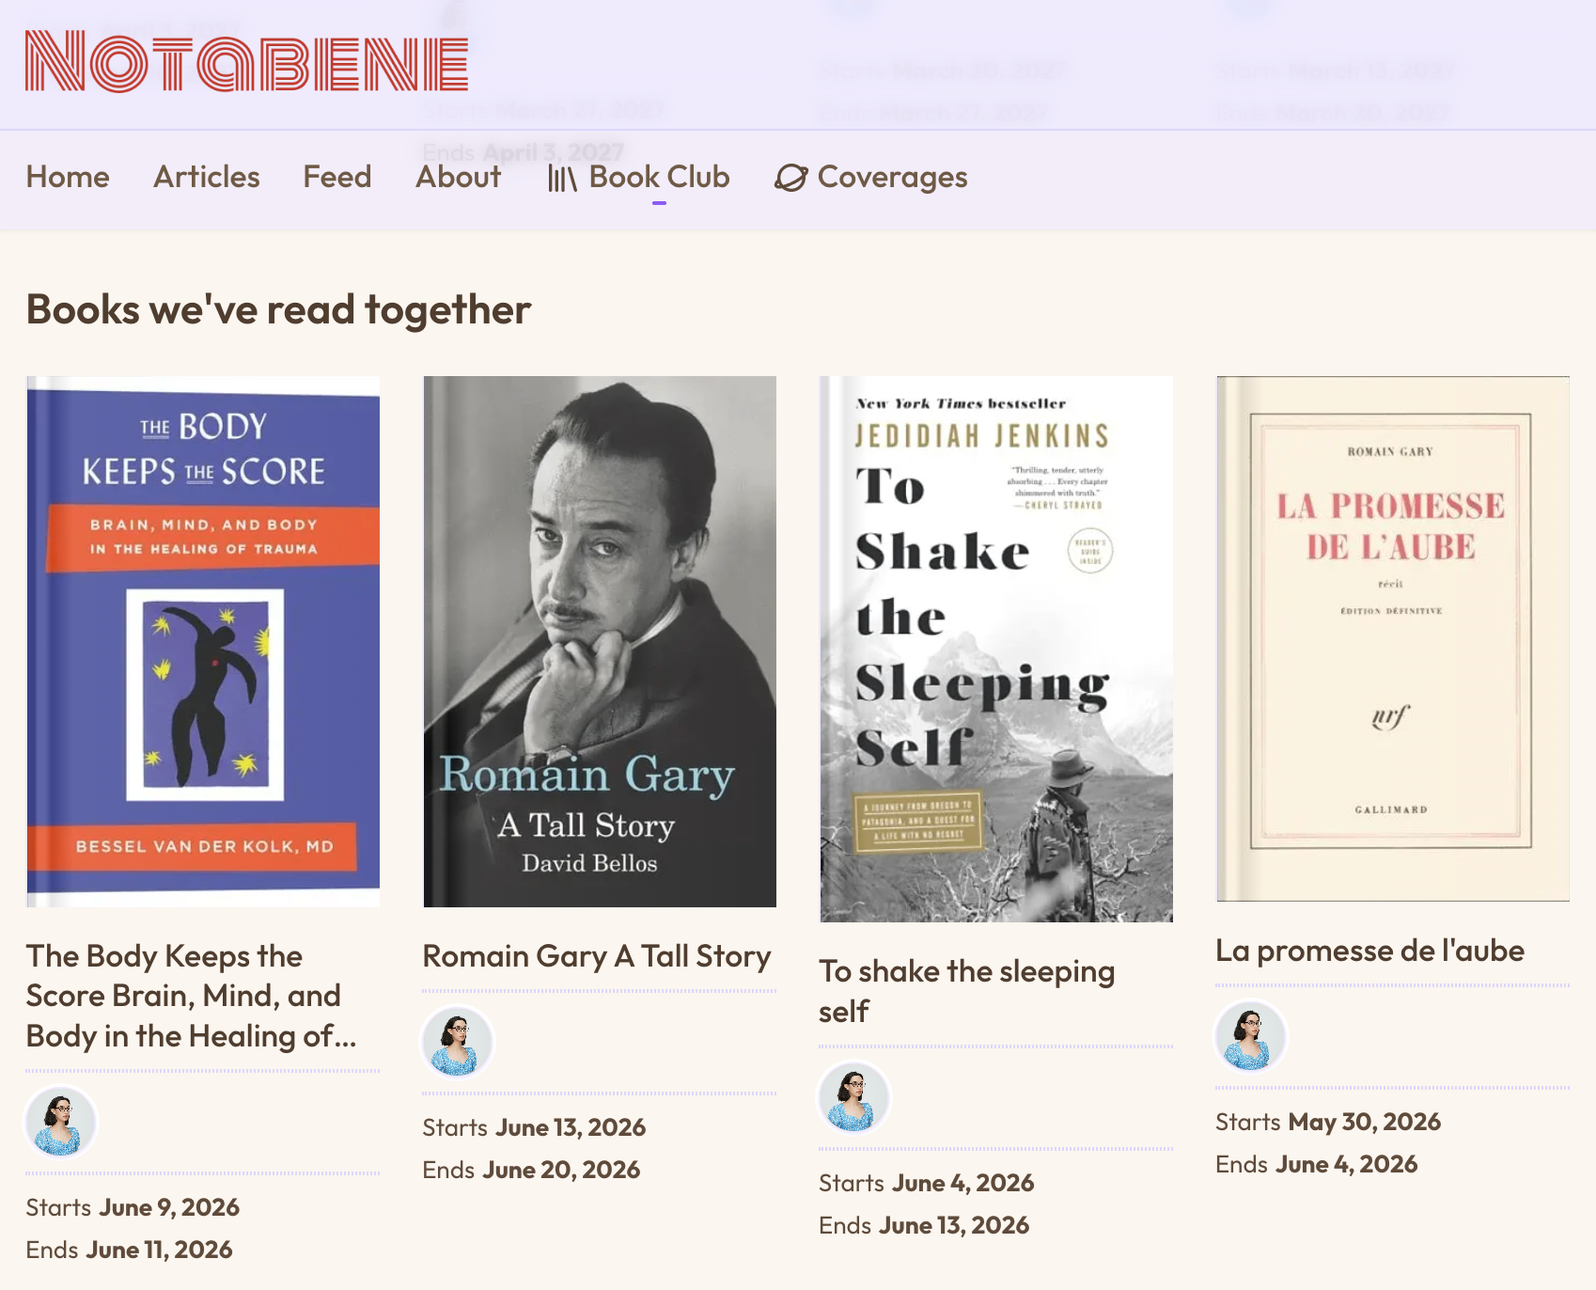Click the start date June 4, 2026
The width and height of the screenshot is (1596, 1290).
pos(963,1183)
